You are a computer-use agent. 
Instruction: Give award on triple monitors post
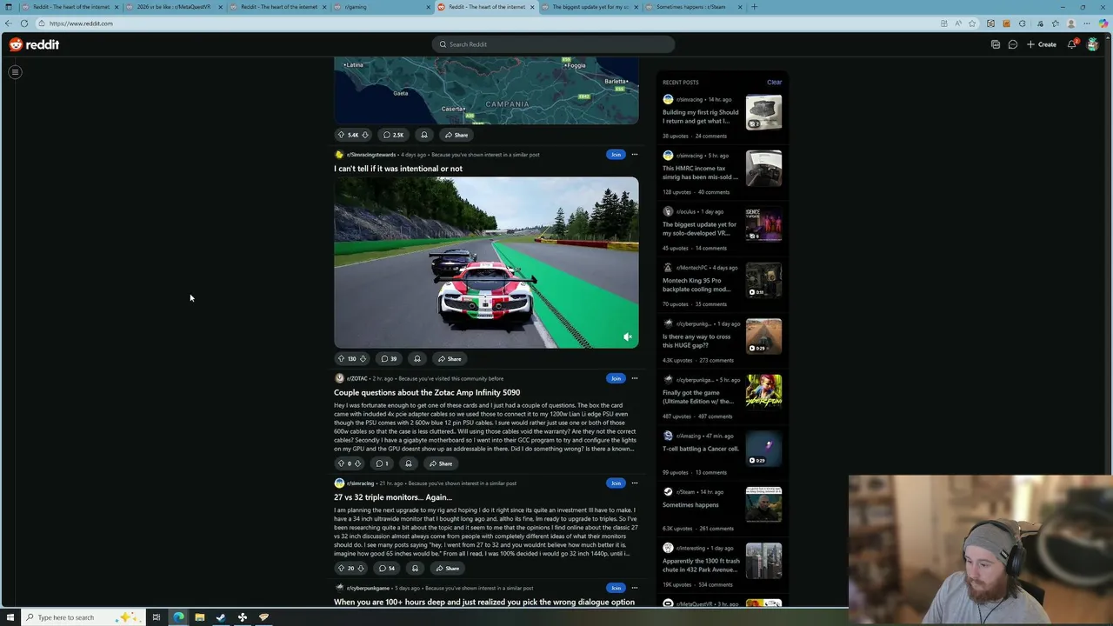(x=415, y=568)
